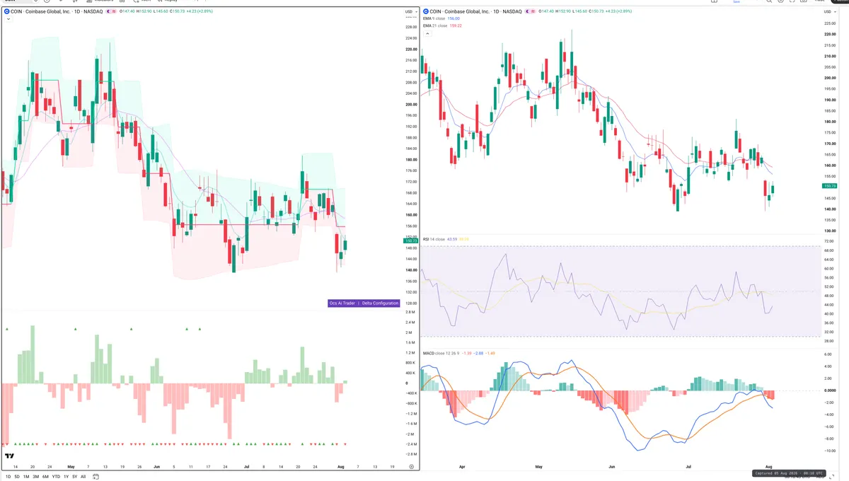
Task: Click the 150.73 price tag on right chart axis
Action: (x=828, y=186)
